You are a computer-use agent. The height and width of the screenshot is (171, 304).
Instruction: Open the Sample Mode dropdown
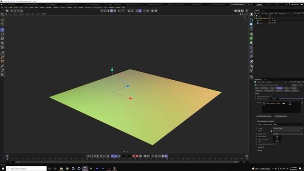tap(288, 134)
